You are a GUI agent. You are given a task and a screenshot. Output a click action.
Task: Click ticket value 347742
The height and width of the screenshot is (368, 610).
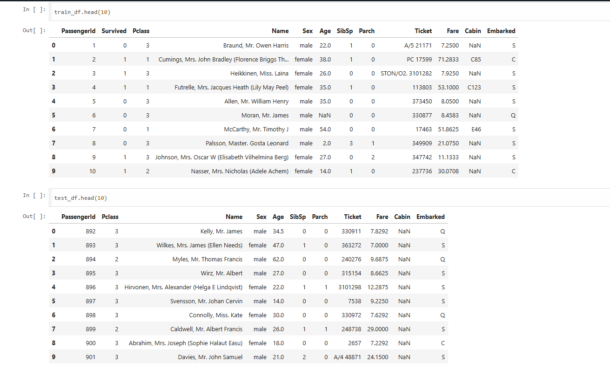[x=422, y=157]
